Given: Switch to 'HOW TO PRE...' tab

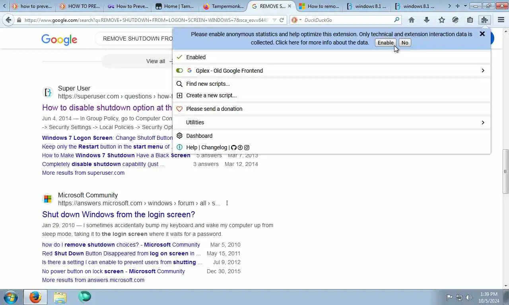Looking at the screenshot, I should point(80,6).
